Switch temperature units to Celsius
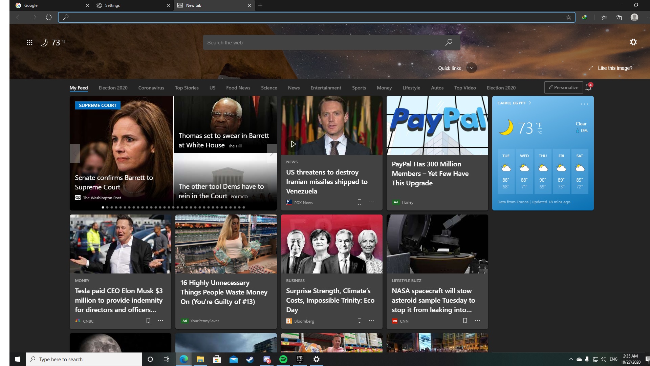 pyautogui.click(x=540, y=133)
